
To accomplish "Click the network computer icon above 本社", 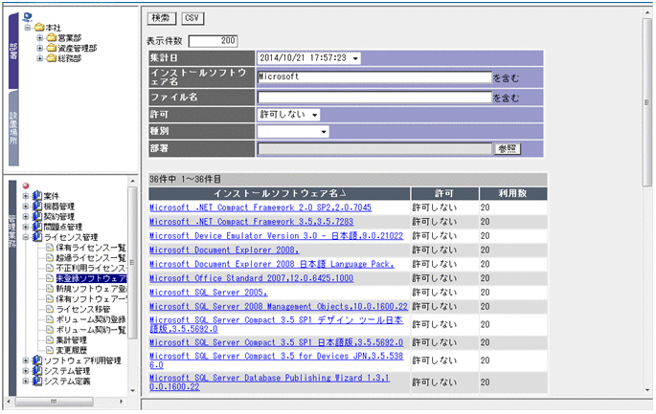I will coord(28,17).
